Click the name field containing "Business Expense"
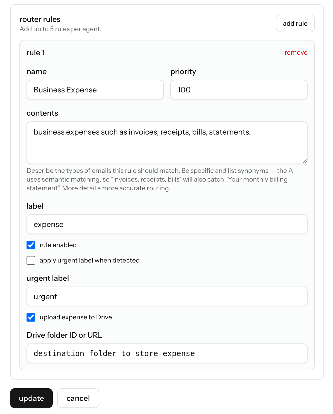The height and width of the screenshot is (414, 333). 95,90
